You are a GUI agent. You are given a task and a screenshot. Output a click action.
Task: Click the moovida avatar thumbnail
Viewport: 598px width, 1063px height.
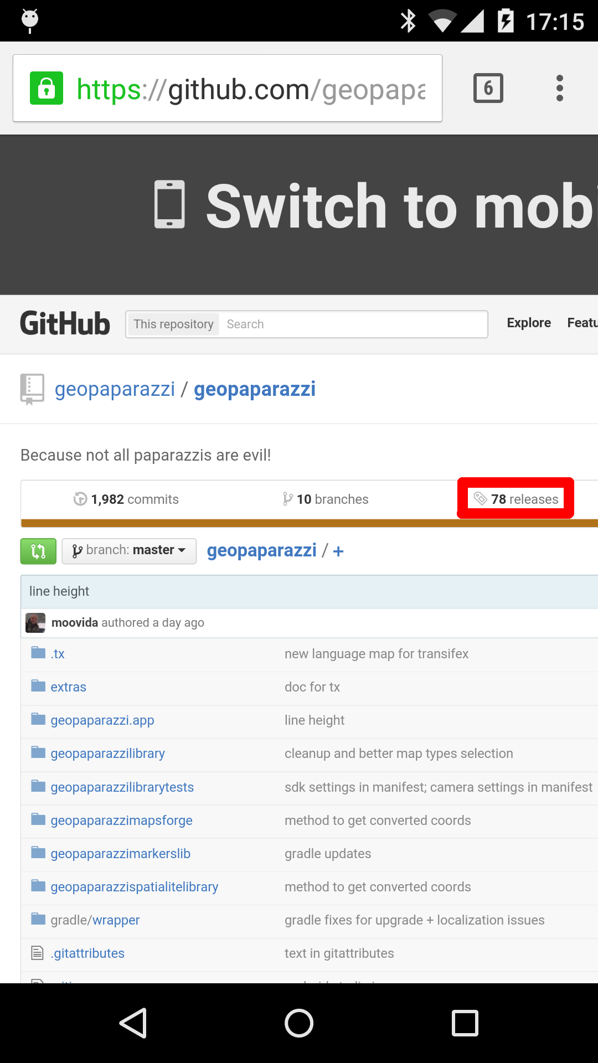point(35,623)
